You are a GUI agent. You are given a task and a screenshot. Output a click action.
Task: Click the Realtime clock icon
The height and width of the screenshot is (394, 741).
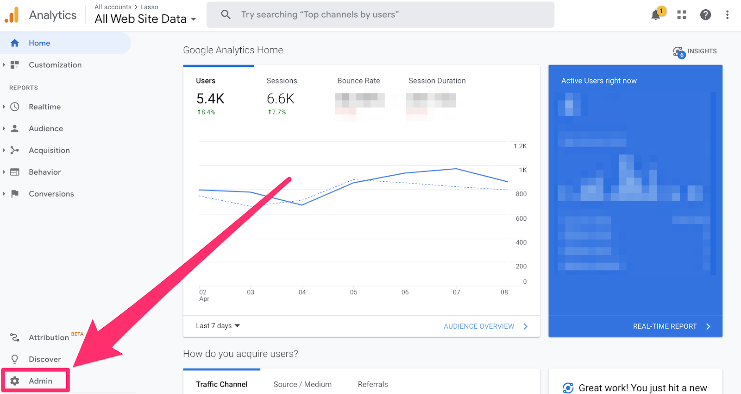click(x=15, y=107)
